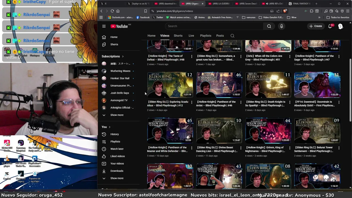Viewport: 352px width, 198px height.
Task: Open Watch later in the sidebar
Action: click(x=117, y=149)
